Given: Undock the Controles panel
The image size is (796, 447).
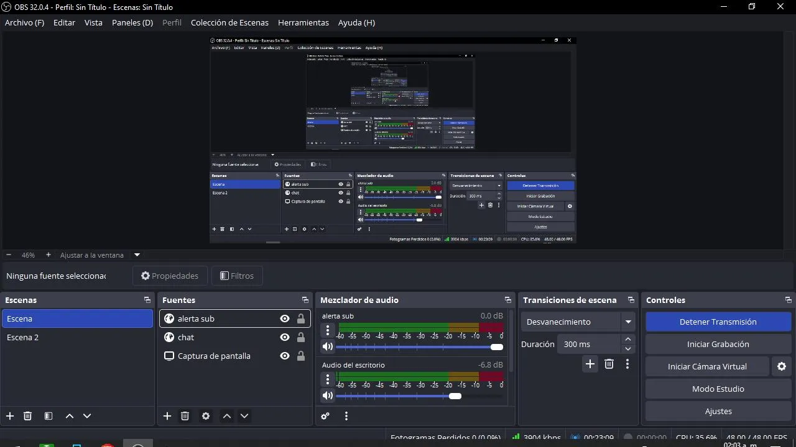Looking at the screenshot, I should 789,300.
